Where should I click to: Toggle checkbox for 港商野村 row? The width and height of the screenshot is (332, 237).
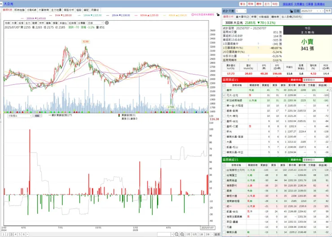click(224, 185)
